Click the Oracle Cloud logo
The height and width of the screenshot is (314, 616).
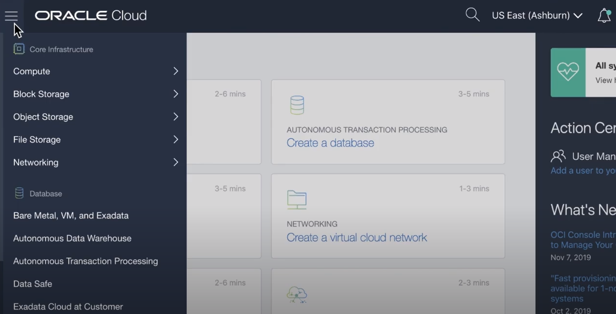coord(90,15)
